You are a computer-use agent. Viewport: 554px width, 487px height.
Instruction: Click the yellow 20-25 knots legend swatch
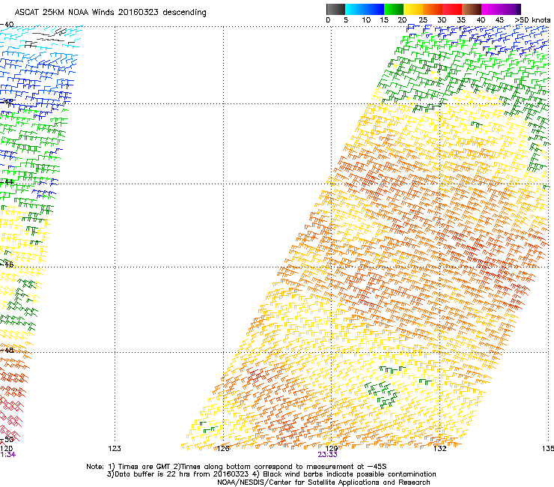(413, 9)
